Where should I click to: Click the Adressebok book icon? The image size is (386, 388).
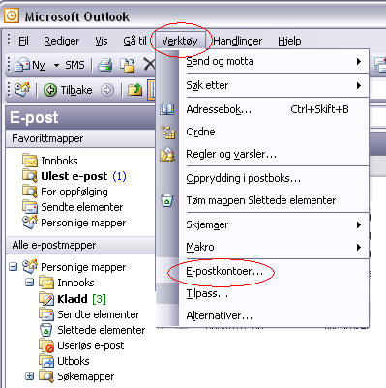(167, 109)
